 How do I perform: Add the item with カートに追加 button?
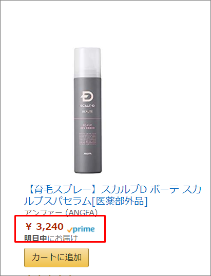click(x=56, y=258)
